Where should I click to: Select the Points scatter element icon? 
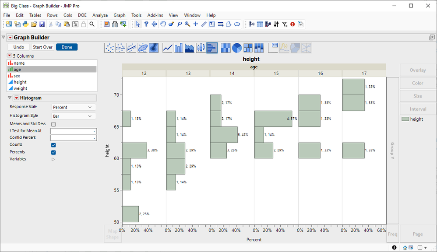(x=109, y=48)
